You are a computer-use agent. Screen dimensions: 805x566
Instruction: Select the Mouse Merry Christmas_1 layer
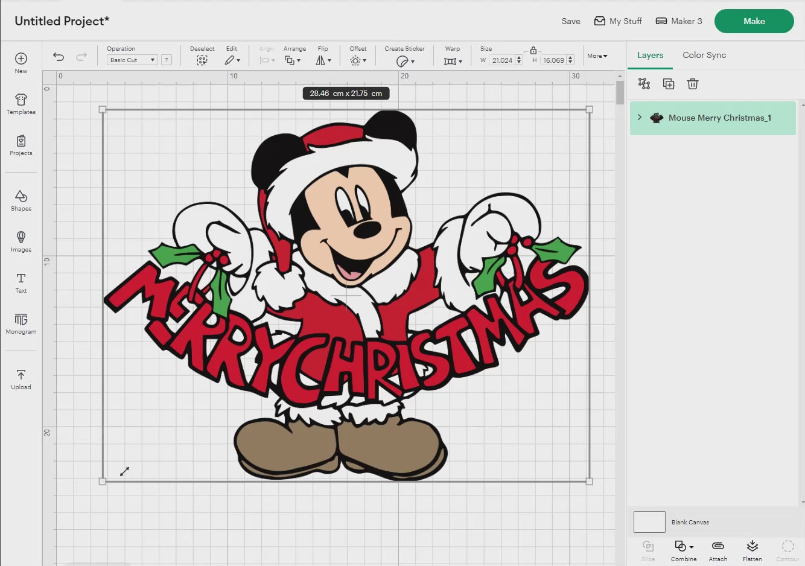pos(713,118)
